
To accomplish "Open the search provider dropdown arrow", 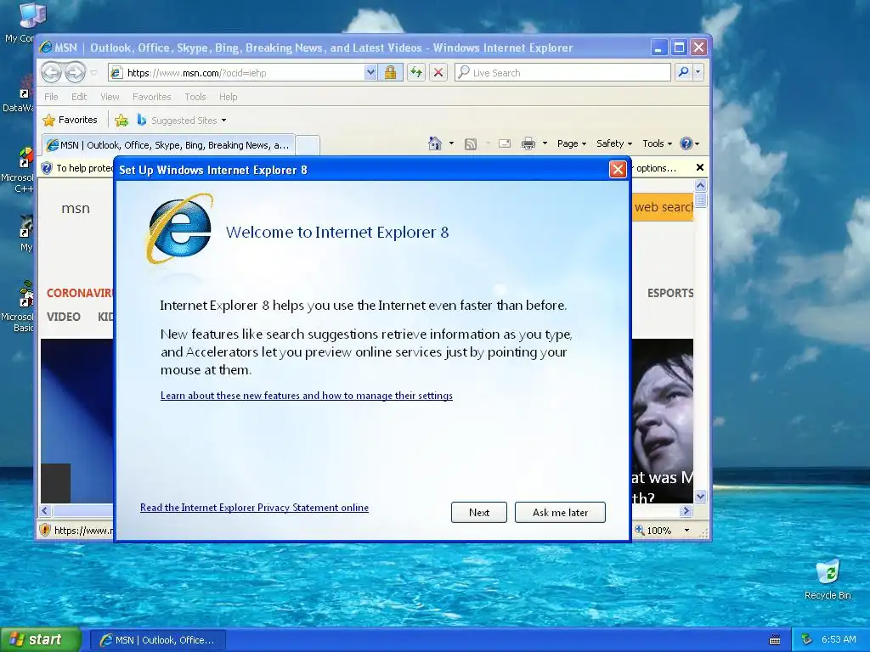I will point(698,73).
